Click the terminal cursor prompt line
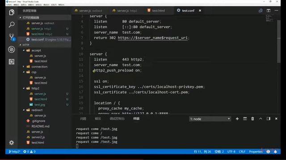286x160 pixels. (x=77, y=146)
